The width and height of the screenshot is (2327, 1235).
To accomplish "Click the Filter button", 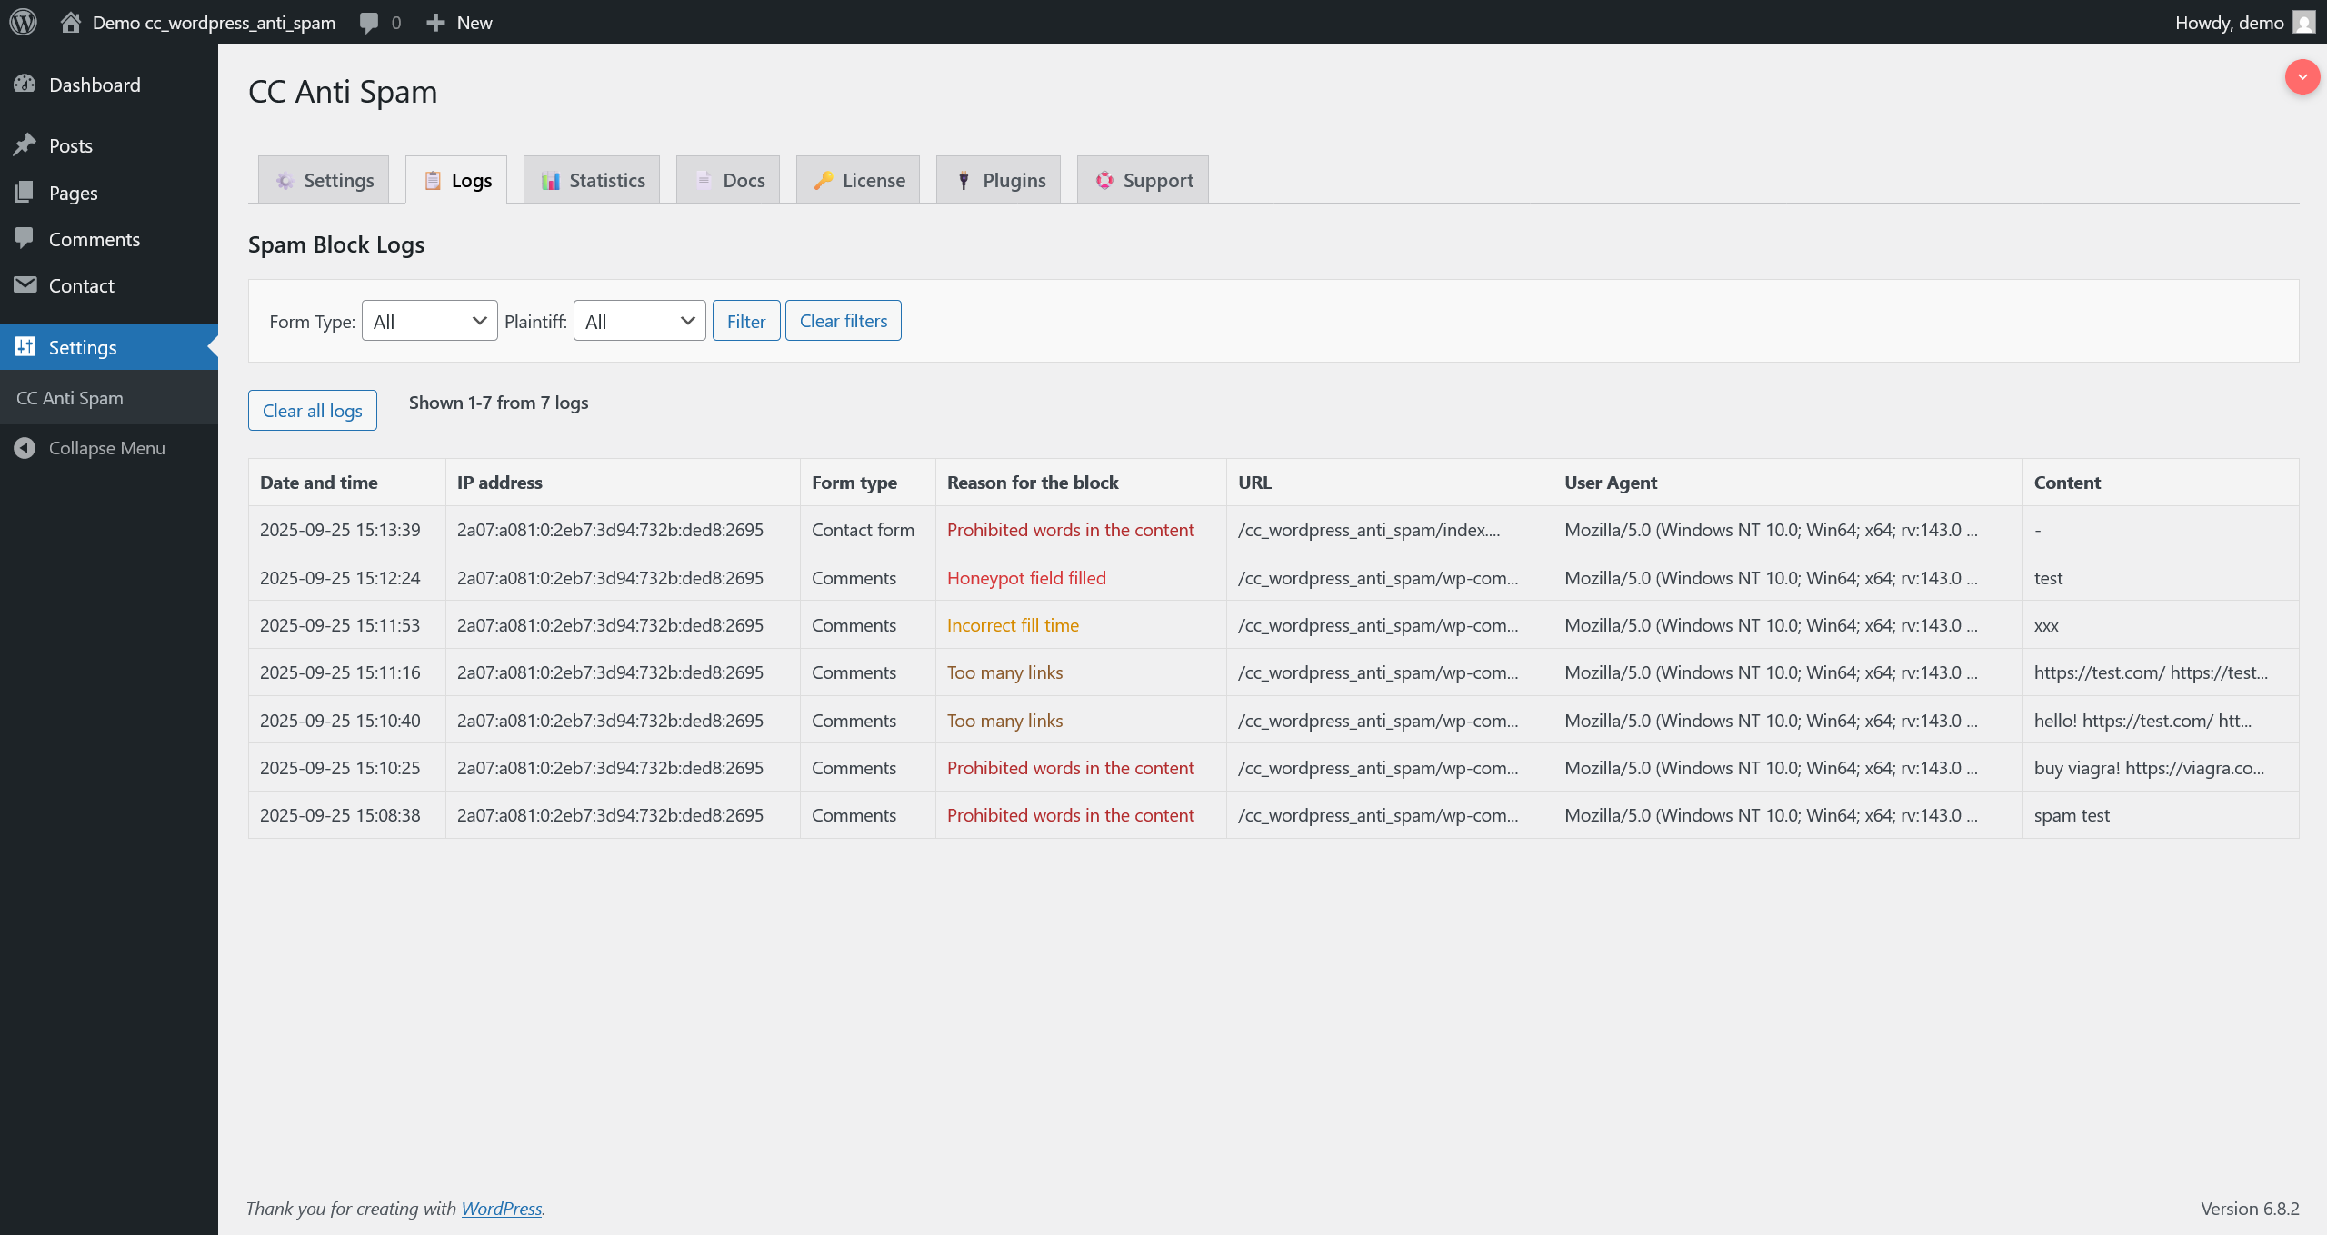I will (x=745, y=320).
